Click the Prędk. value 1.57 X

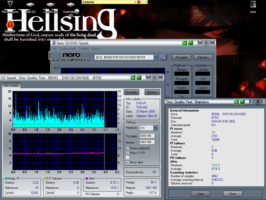(153, 192)
